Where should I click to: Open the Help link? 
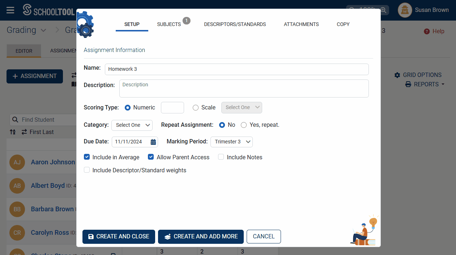click(434, 31)
